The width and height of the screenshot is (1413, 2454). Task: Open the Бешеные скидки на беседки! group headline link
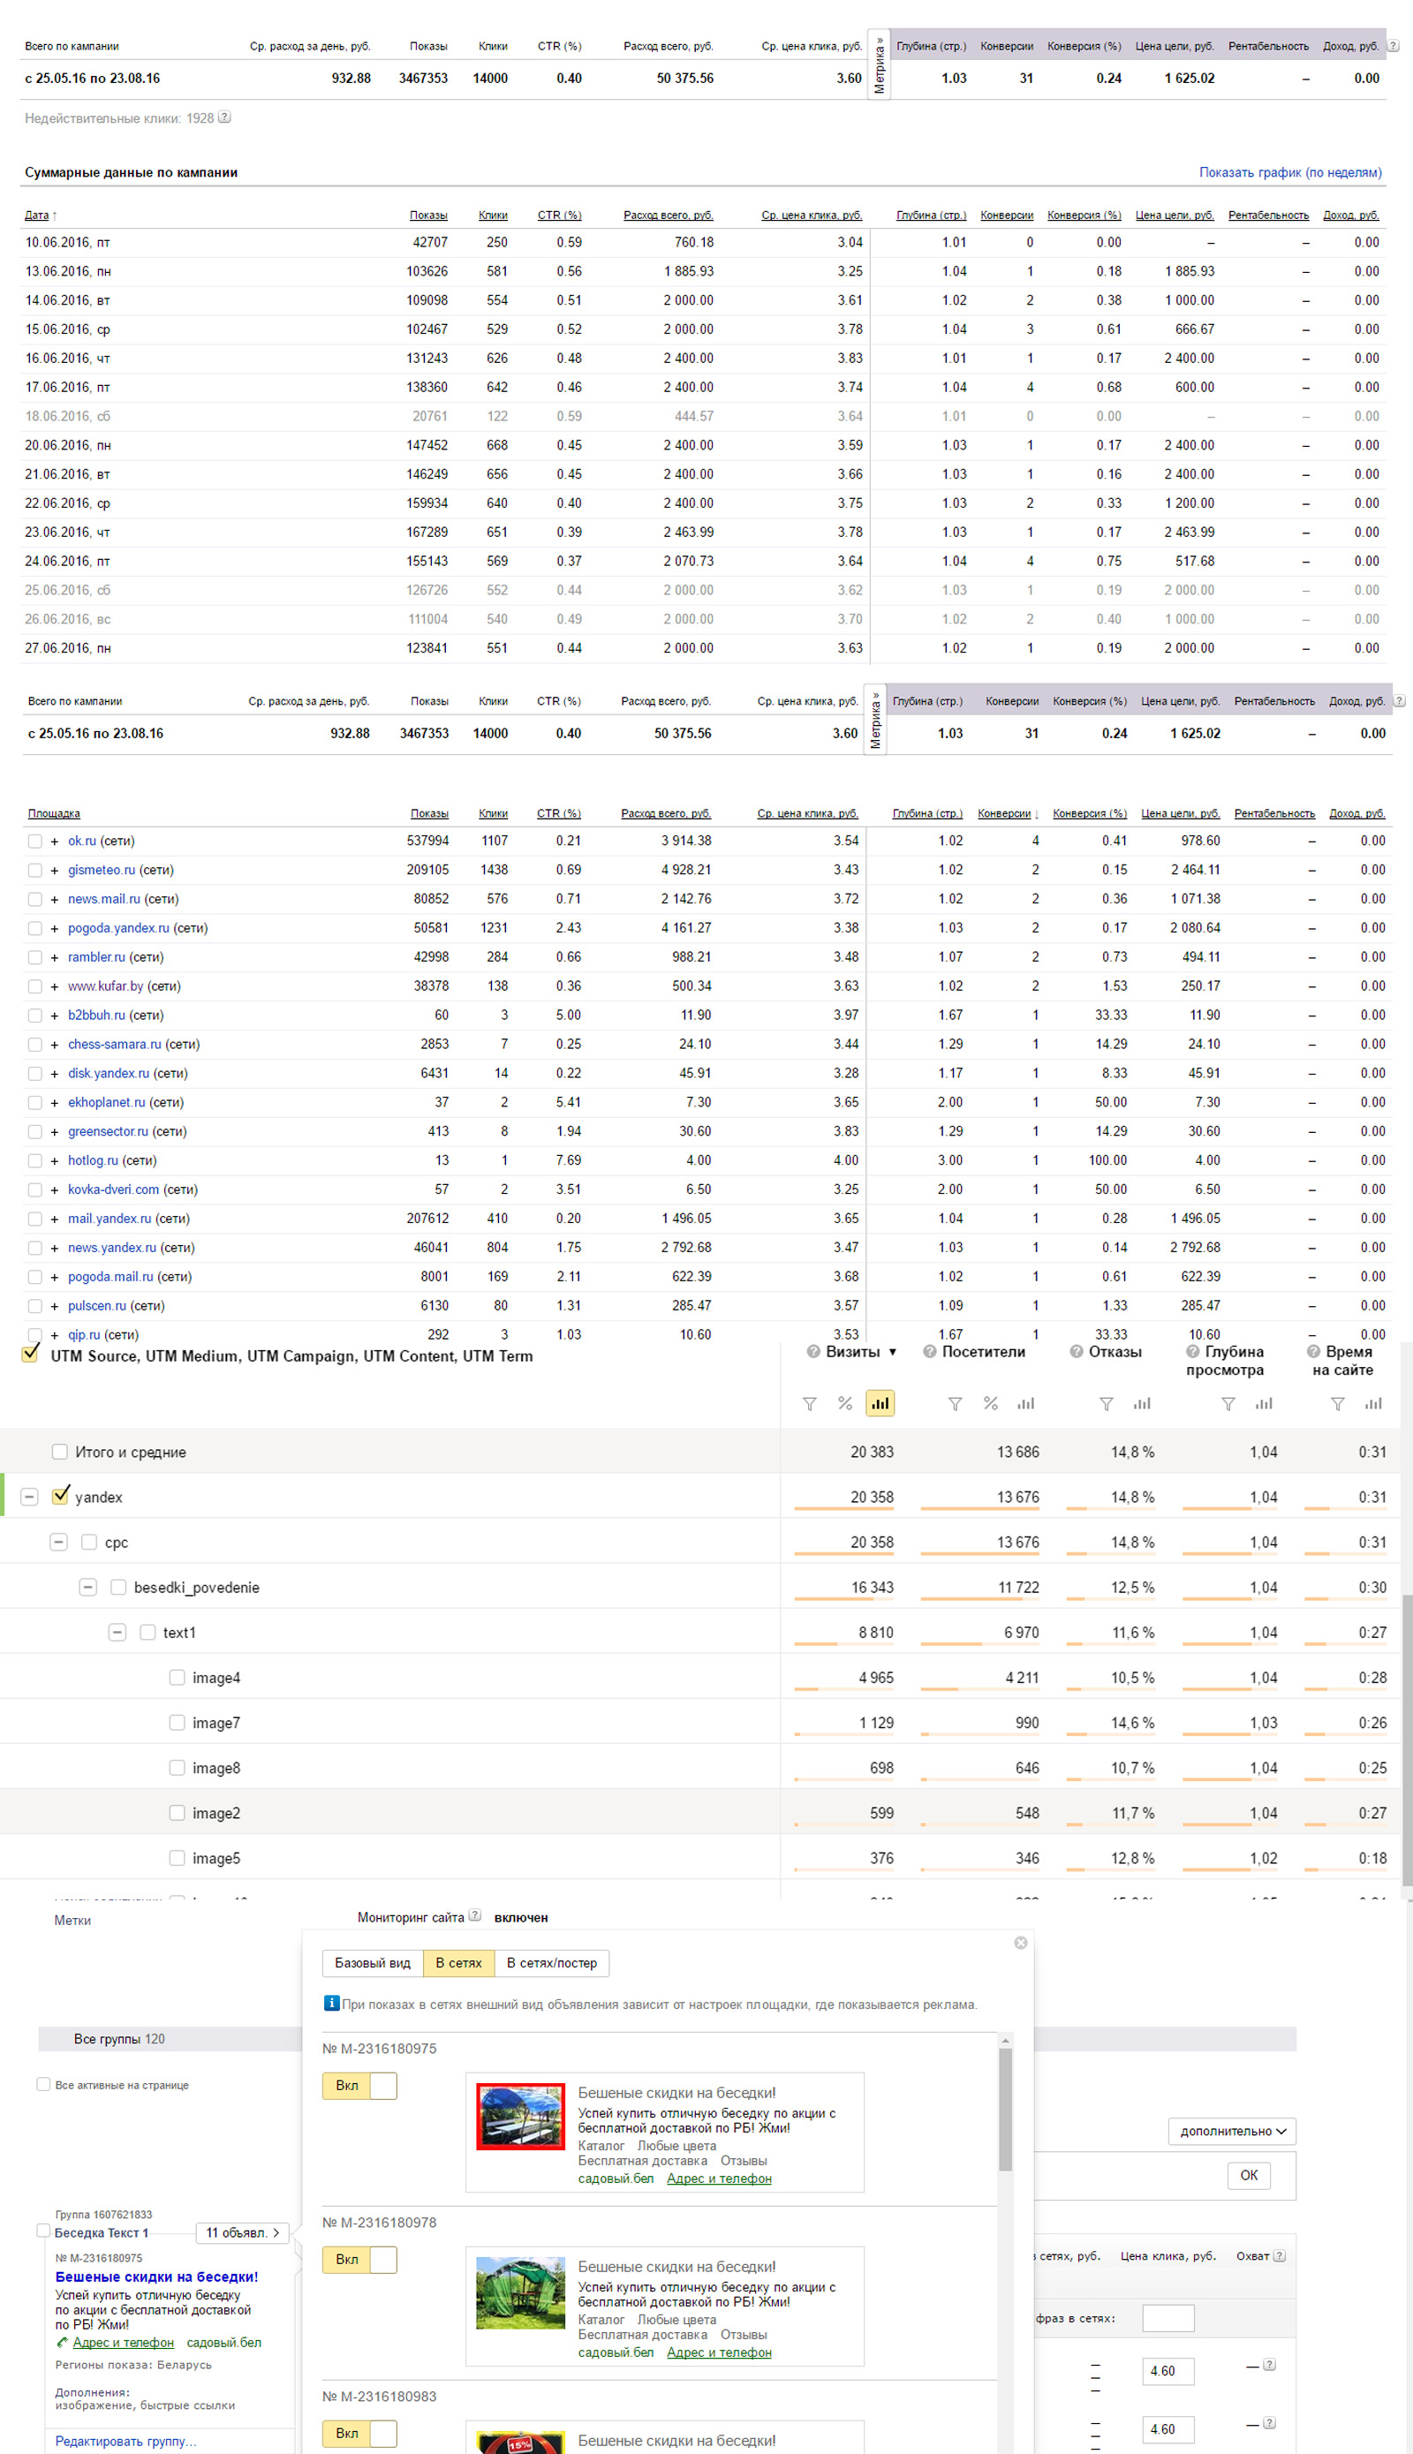(156, 2277)
